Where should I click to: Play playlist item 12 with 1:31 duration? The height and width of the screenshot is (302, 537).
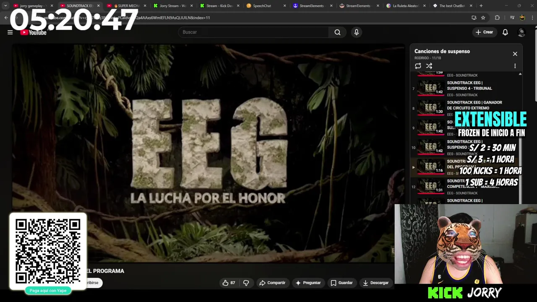point(430,187)
